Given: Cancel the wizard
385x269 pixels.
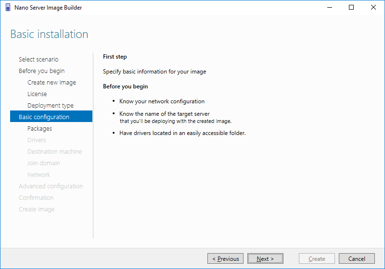Looking at the screenshot, I should tap(357, 258).
